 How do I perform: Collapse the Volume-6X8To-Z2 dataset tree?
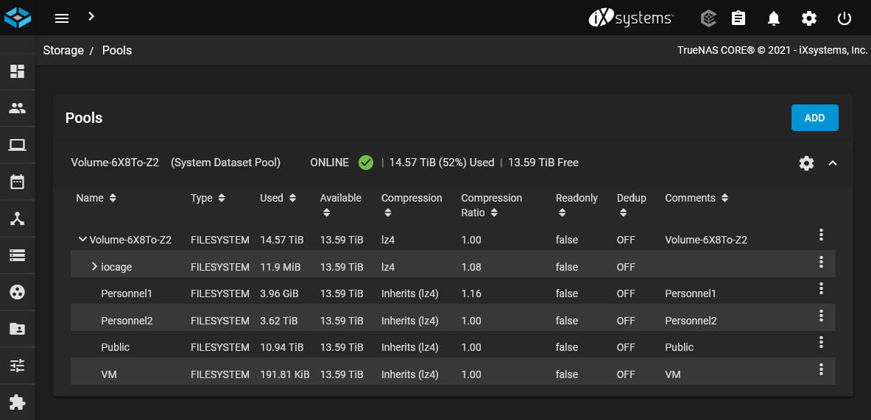[82, 240]
